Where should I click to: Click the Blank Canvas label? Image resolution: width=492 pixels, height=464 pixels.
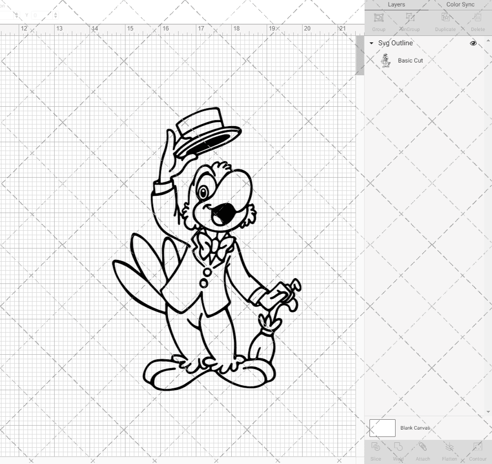point(415,428)
